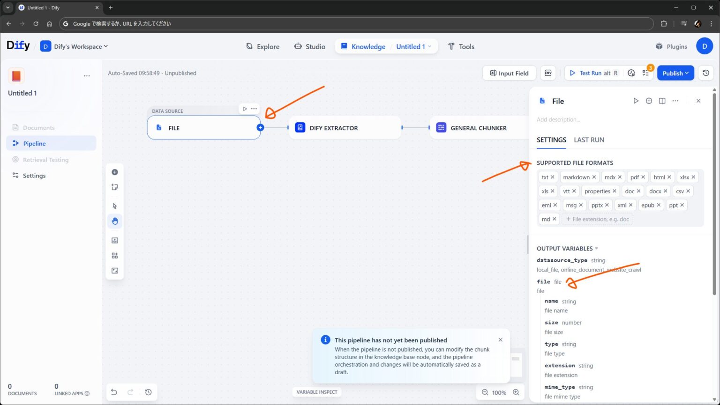Viewport: 720px width, 405px height.
Task: Start a Test Run
Action: pyautogui.click(x=589, y=73)
